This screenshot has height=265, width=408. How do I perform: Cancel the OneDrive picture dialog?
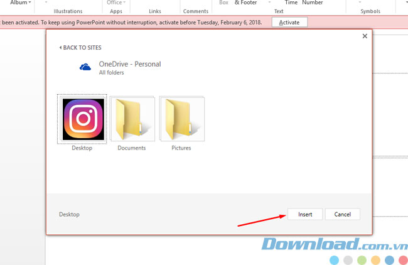click(x=343, y=214)
